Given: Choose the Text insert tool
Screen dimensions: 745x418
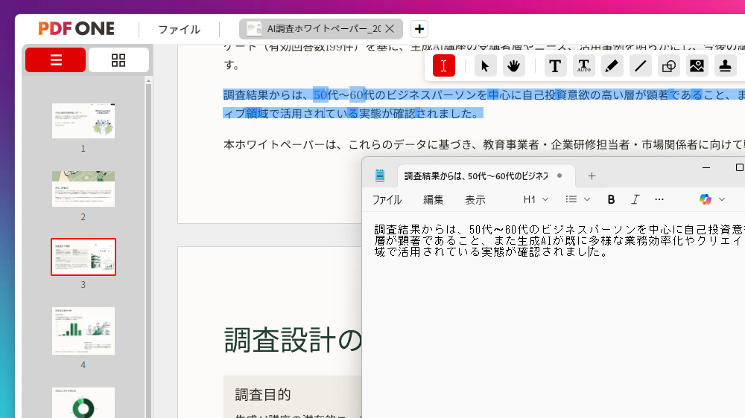Looking at the screenshot, I should (x=554, y=65).
